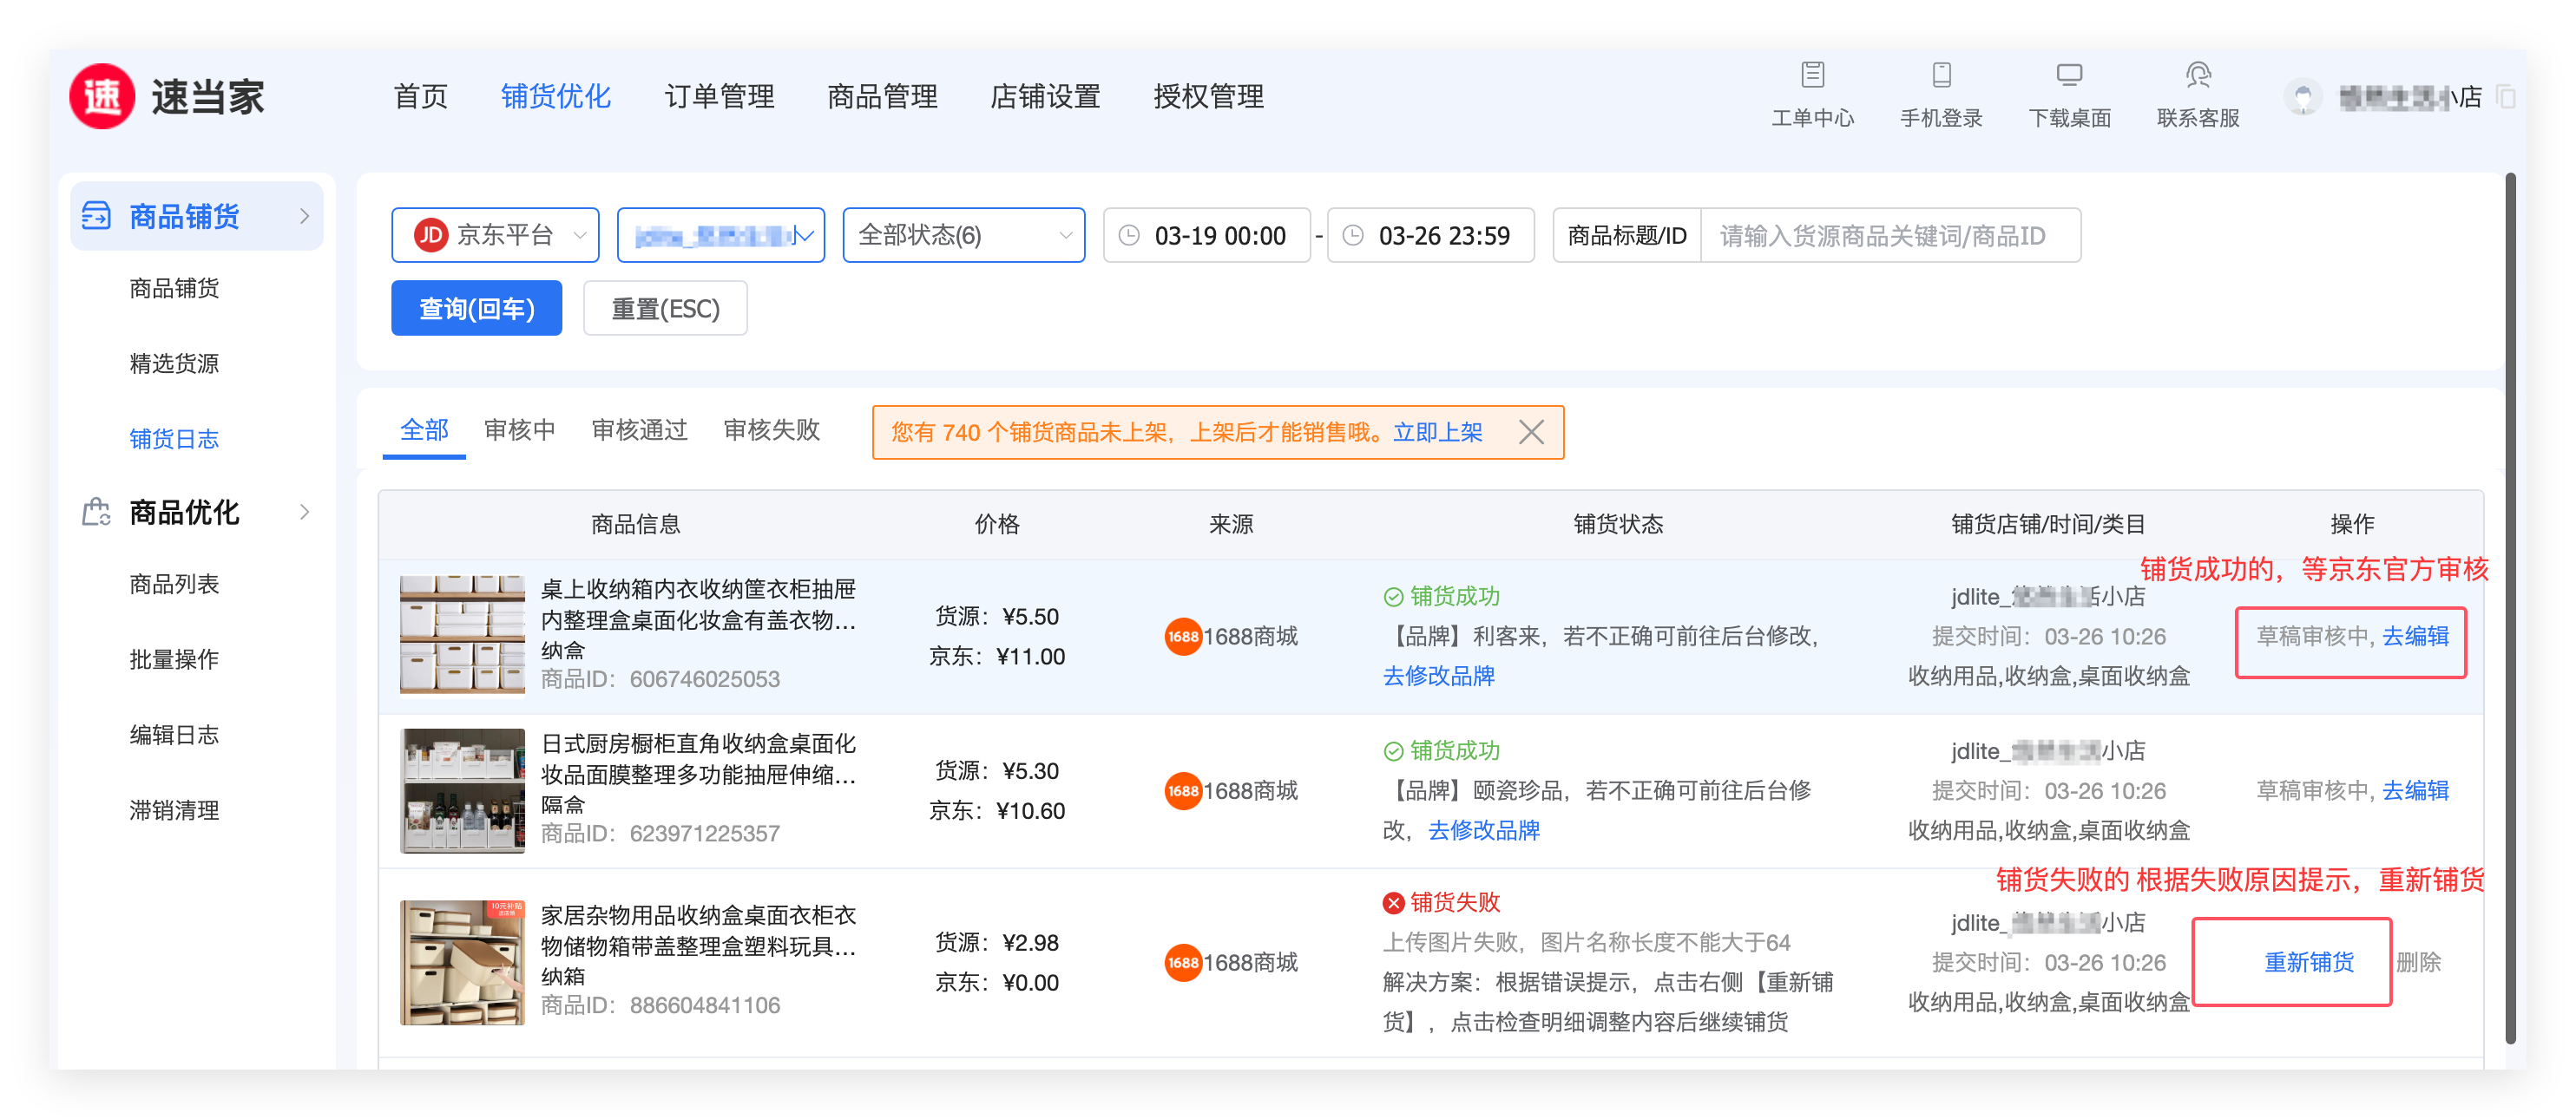Open the 工单中心 work order icon

(1812, 75)
